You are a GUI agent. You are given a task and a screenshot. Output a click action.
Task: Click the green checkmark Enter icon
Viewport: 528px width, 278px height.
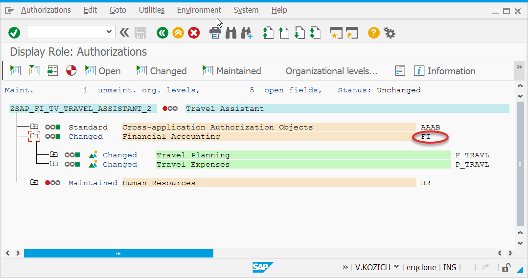[x=14, y=33]
